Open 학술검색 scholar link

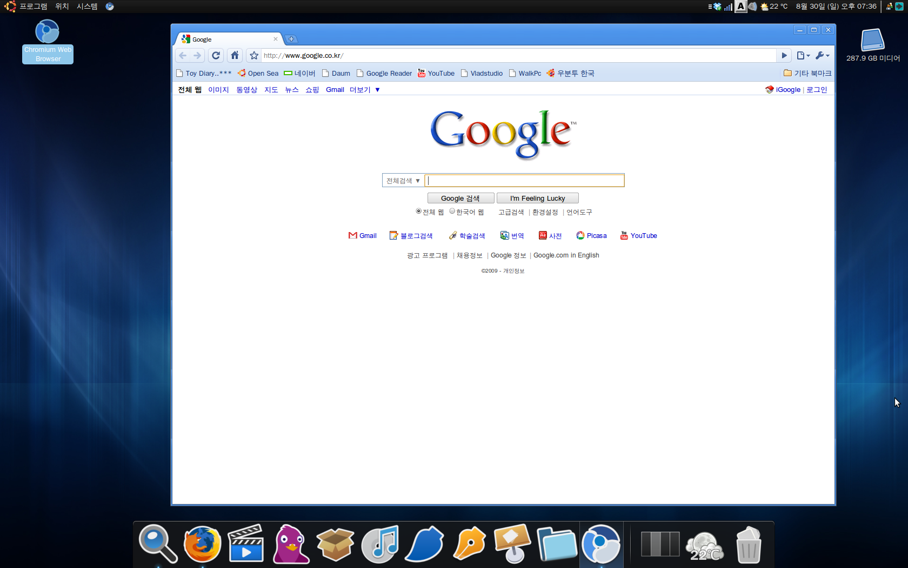pos(467,236)
